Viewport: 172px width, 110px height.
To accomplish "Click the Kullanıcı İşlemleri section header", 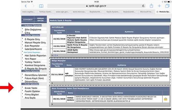I will pyautogui.click(x=32, y=26).
